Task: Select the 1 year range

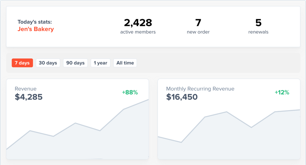Action: point(100,63)
